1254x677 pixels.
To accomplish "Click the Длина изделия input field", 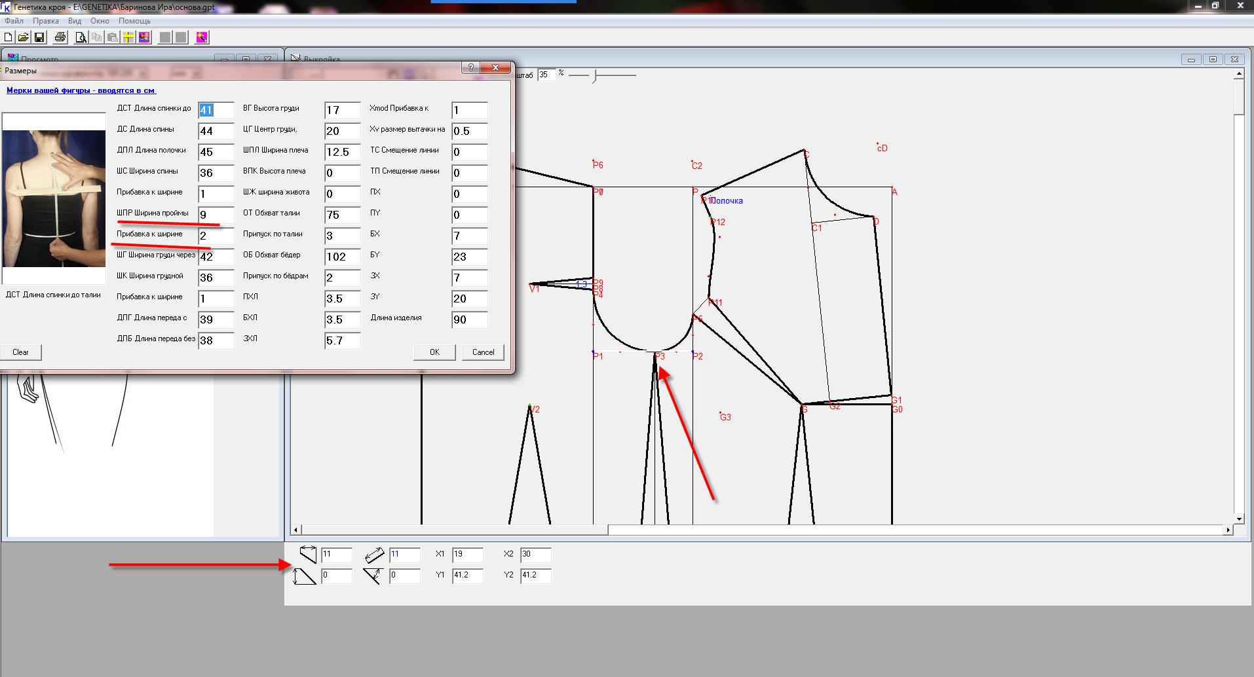I will pos(469,320).
